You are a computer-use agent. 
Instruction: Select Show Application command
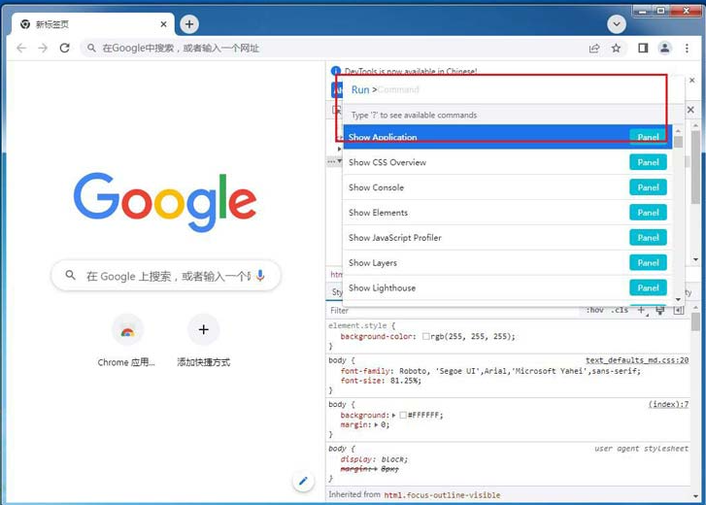coord(508,137)
